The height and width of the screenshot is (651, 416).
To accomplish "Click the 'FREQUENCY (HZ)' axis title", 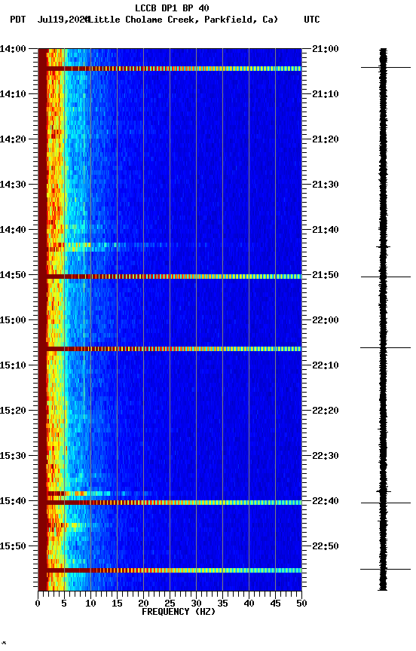I will pyautogui.click(x=179, y=613).
